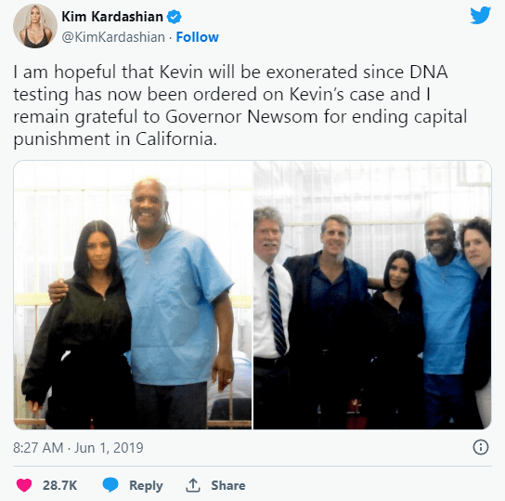Click the share upload arrow icon

pyautogui.click(x=192, y=485)
